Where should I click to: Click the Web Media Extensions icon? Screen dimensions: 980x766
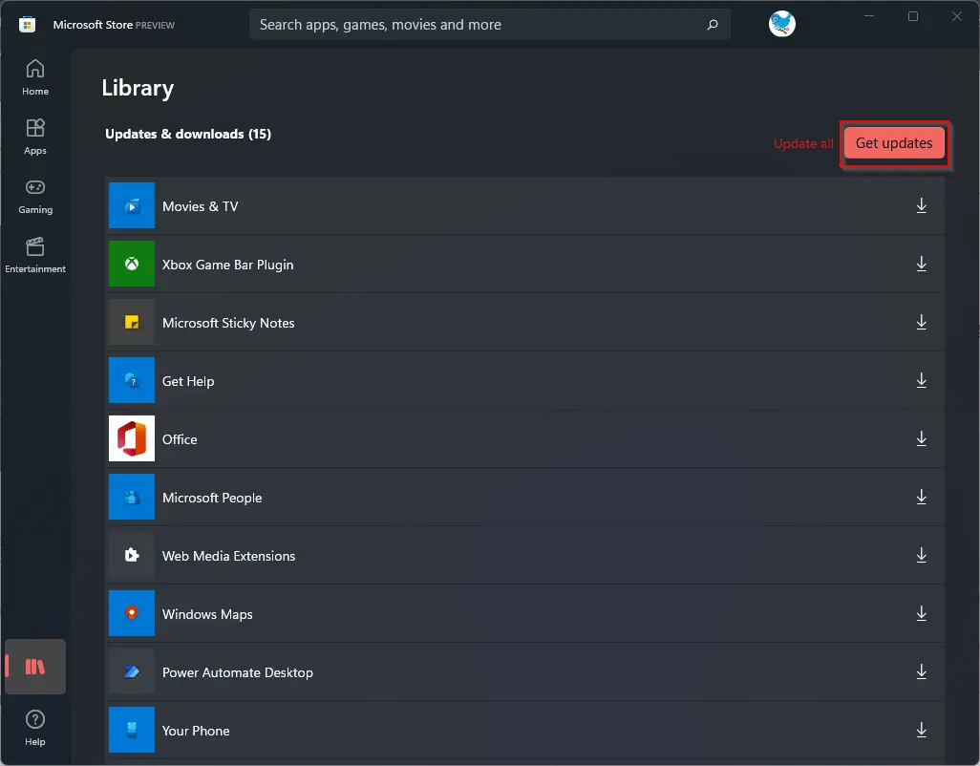131,555
